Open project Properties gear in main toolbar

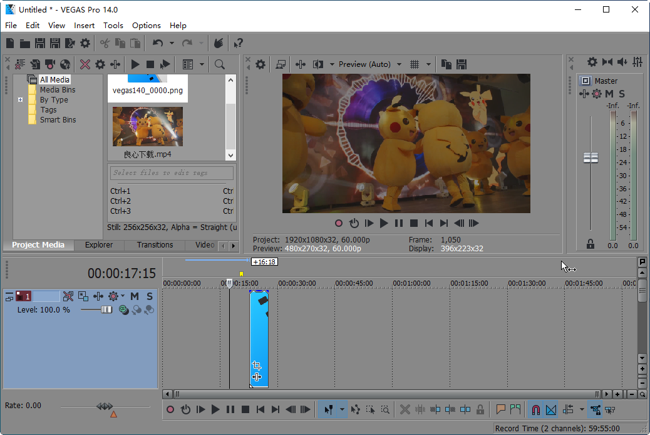coord(85,43)
